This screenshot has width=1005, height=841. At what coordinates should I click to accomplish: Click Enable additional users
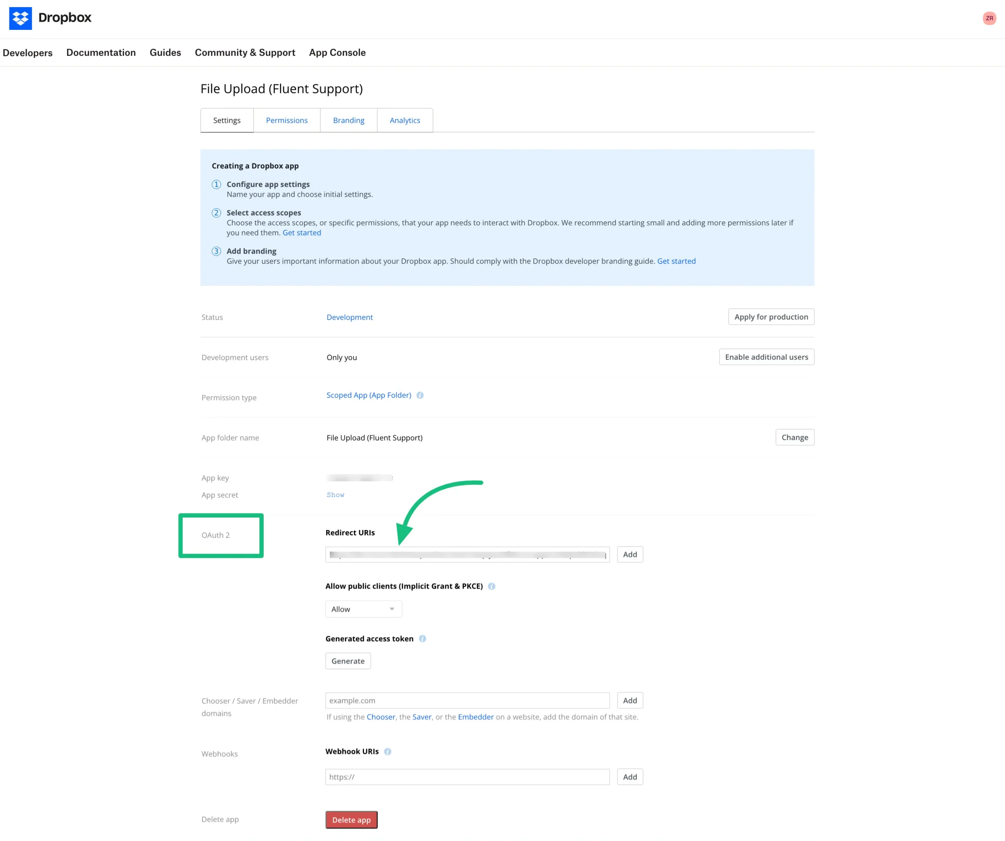point(766,357)
